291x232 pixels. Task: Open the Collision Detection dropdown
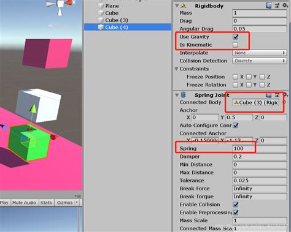(260, 61)
